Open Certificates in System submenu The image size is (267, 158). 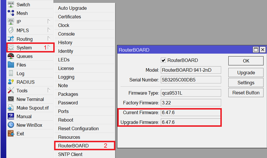coord(85,17)
